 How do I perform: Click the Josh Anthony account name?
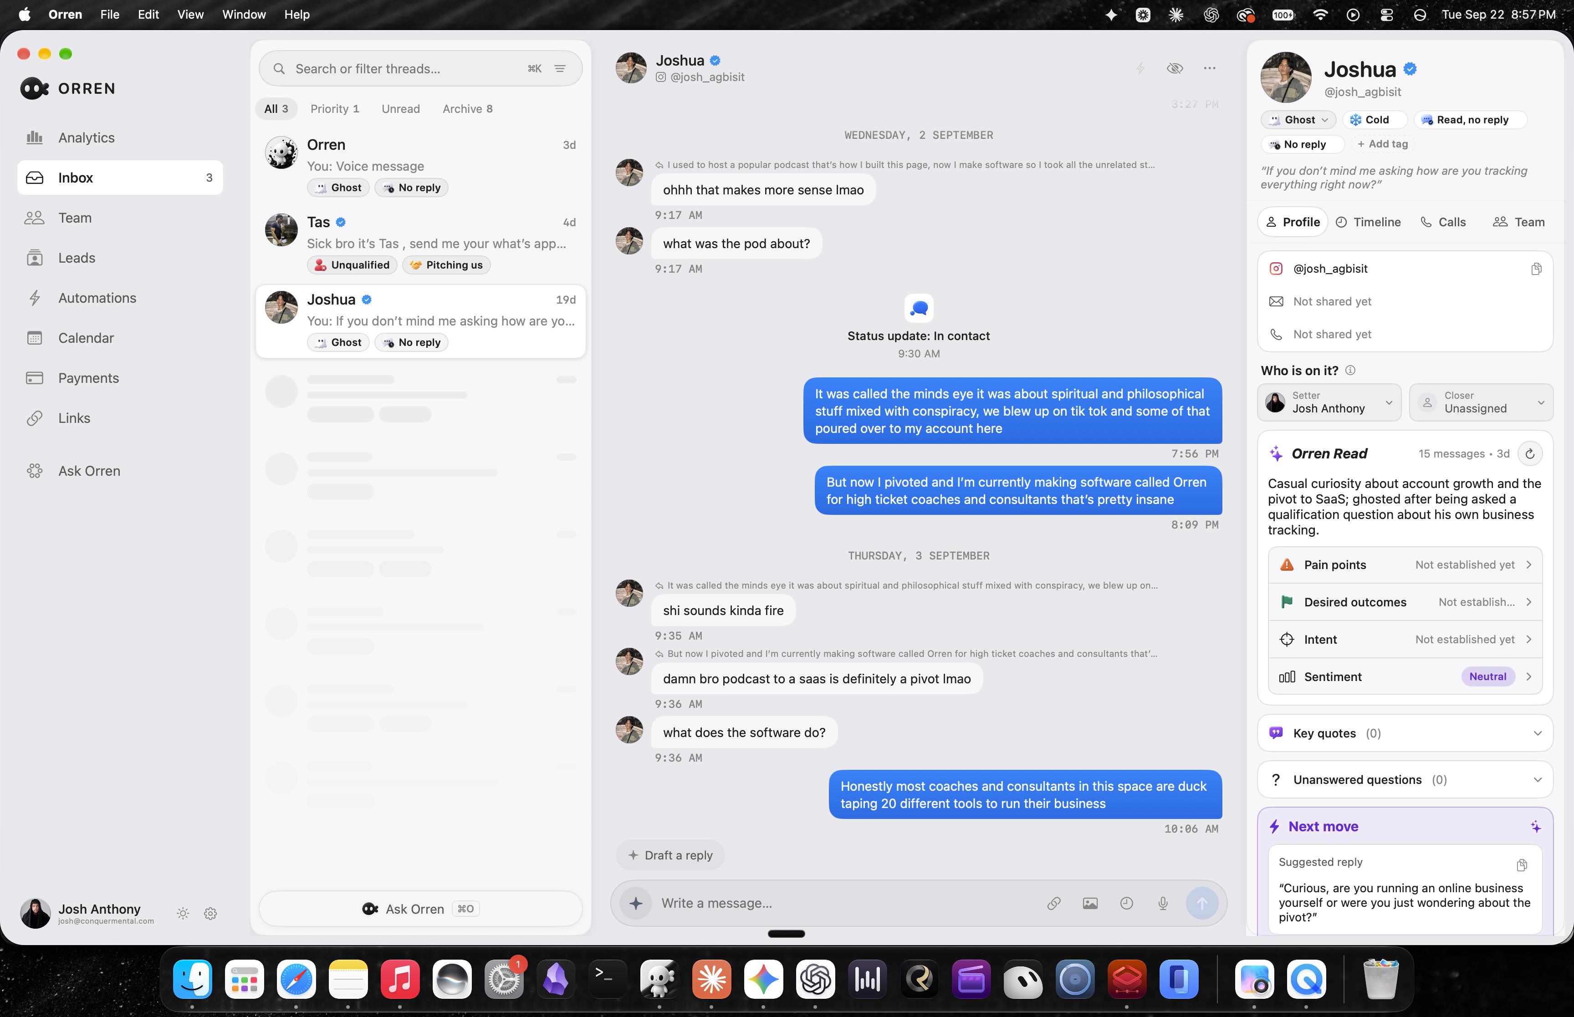click(99, 910)
